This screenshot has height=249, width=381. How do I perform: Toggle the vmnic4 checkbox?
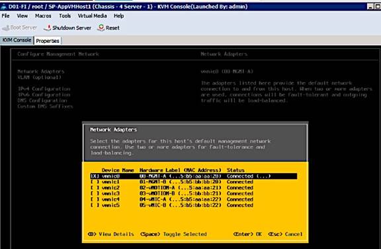[95, 199]
